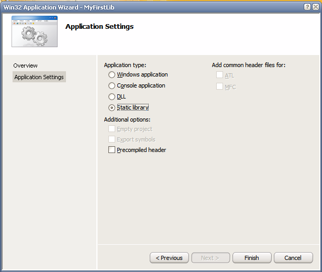Select the DLL application type
322x272 pixels.
click(112, 97)
